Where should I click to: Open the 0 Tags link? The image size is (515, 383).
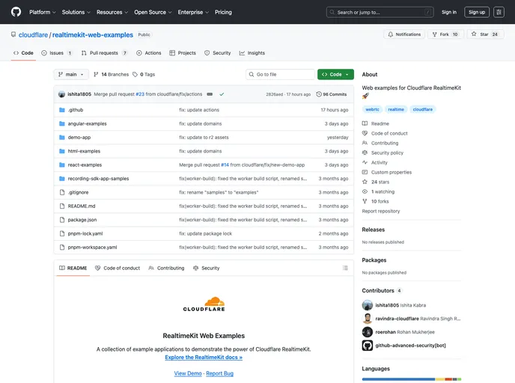point(144,75)
